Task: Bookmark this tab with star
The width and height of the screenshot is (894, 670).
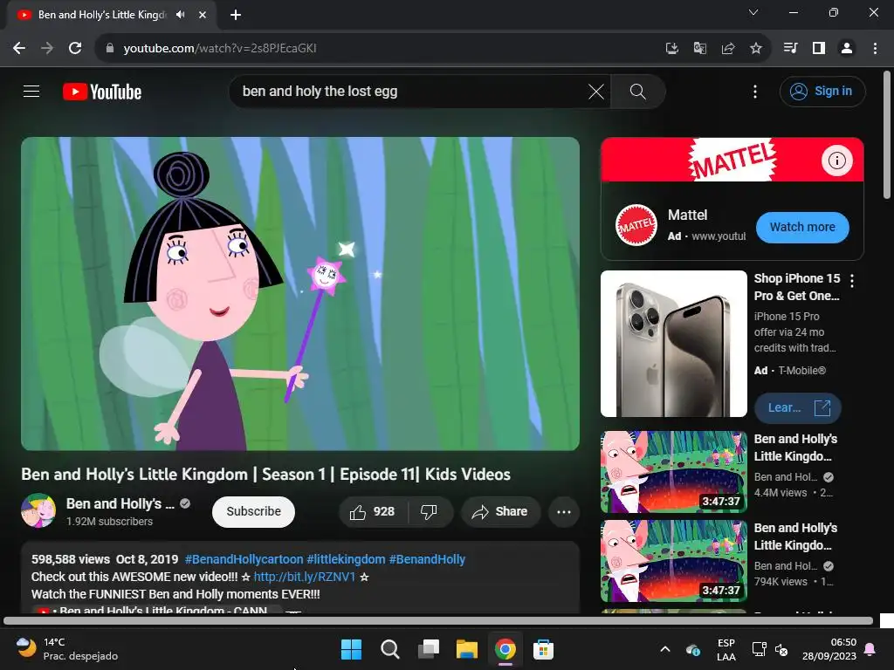Action: click(x=755, y=49)
